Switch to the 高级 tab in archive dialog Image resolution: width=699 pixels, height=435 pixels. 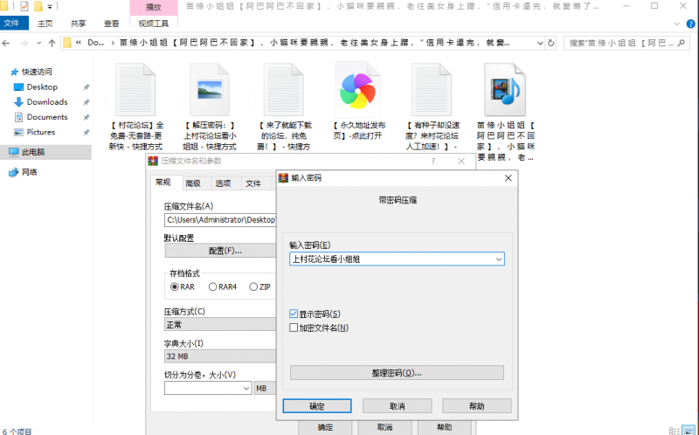point(192,183)
